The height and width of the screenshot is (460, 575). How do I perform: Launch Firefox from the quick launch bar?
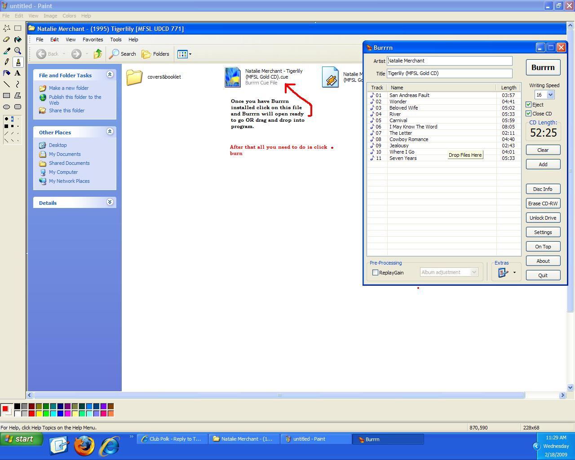pos(84,446)
